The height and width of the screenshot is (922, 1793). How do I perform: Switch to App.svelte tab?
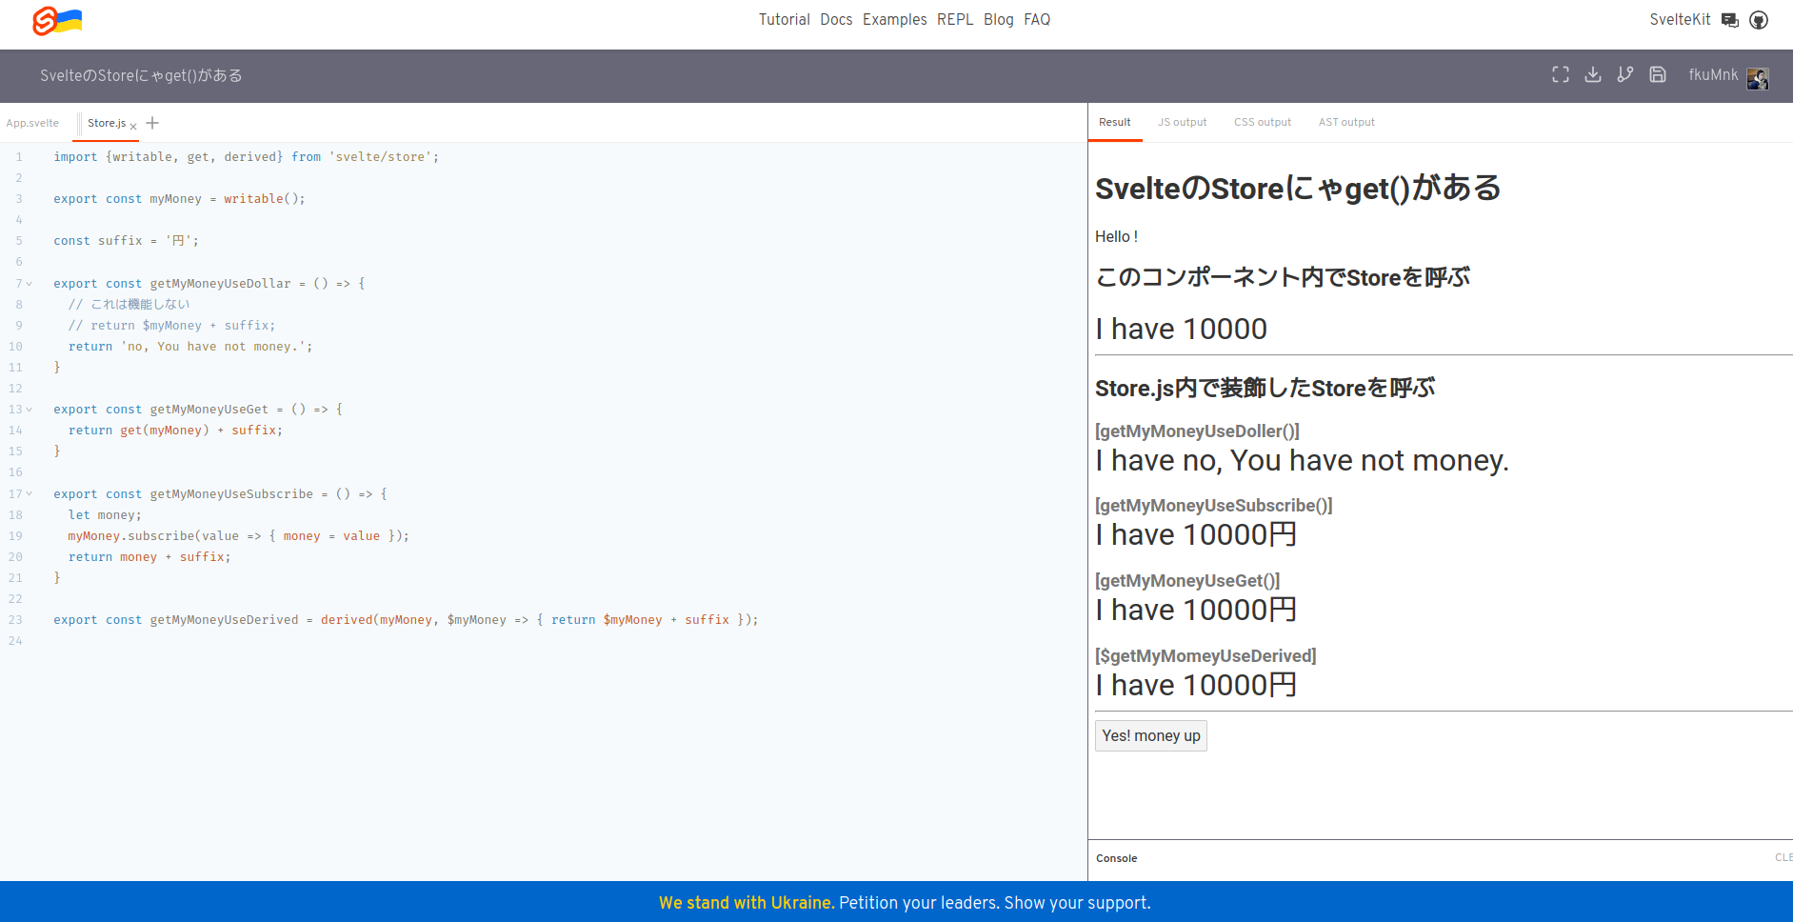click(x=32, y=123)
